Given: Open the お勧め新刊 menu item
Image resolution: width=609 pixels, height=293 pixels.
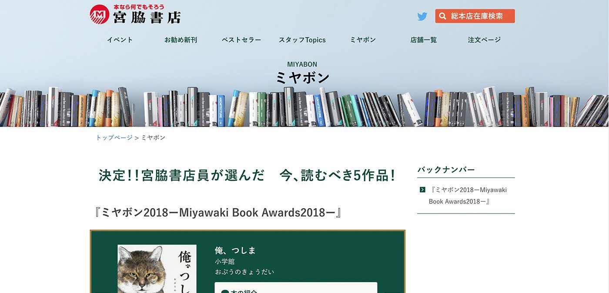Looking at the screenshot, I should (x=181, y=40).
